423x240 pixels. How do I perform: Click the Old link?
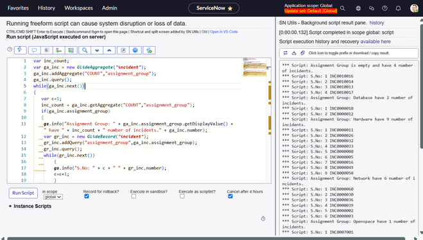pyautogui.click(x=205, y=32)
